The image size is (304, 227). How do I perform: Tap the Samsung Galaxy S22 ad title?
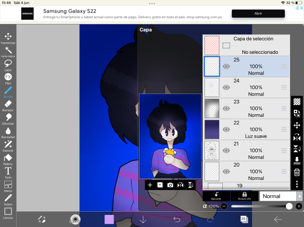pos(70,11)
